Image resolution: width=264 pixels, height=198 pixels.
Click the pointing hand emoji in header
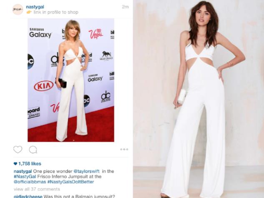pos(29,12)
